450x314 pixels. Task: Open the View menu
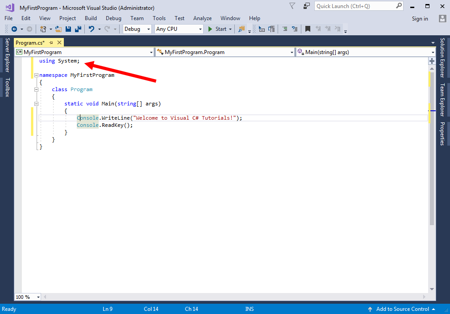click(x=45, y=18)
